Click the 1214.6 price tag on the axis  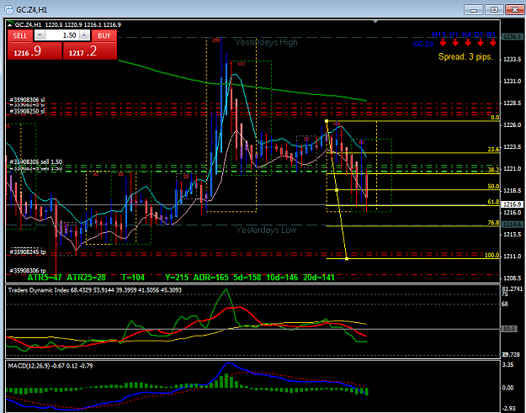(x=512, y=225)
